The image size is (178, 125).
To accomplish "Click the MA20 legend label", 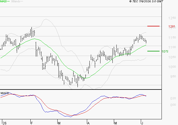I will coord(3,1).
